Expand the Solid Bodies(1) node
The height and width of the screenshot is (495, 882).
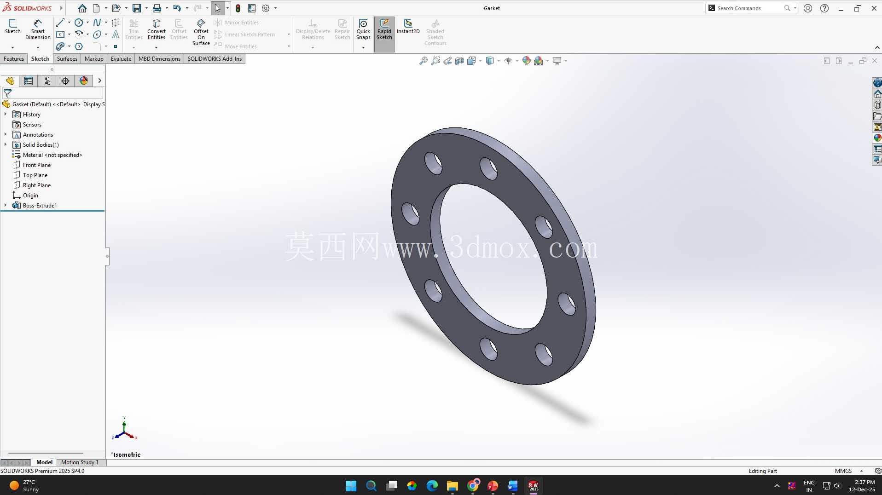click(6, 145)
